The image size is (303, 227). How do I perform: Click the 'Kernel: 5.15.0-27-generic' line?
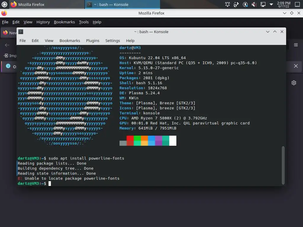[149, 68]
